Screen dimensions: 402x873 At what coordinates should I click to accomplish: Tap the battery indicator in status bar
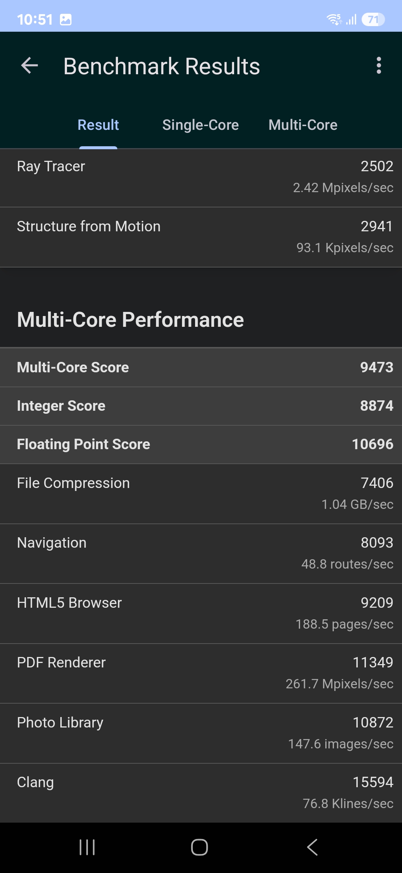point(373,19)
